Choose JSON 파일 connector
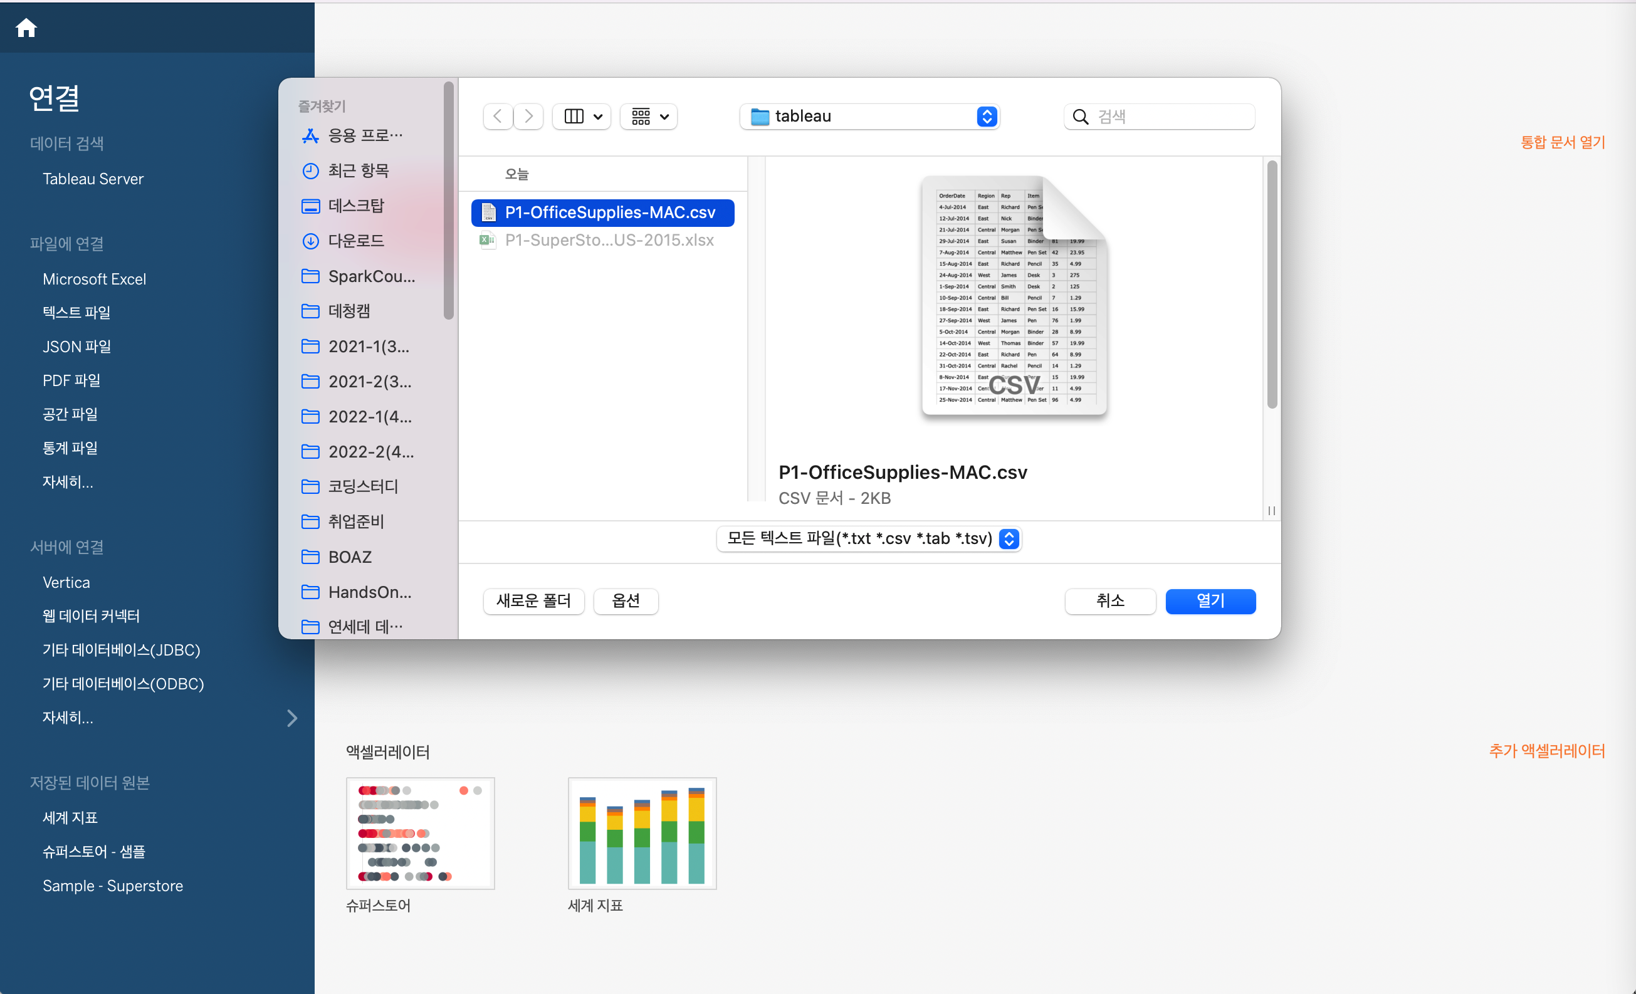1636x994 pixels. tap(77, 347)
